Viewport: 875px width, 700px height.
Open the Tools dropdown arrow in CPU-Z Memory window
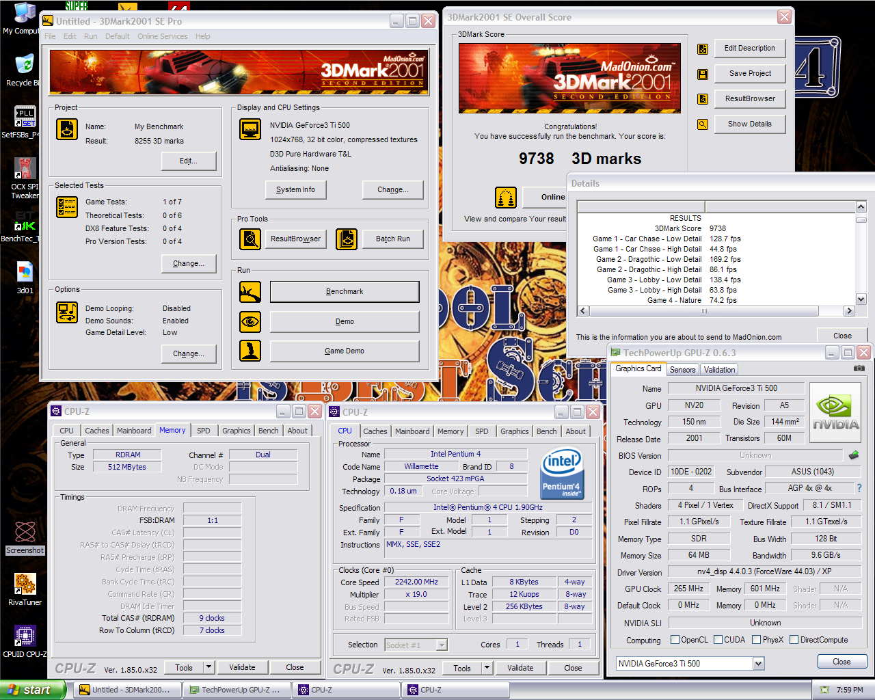(x=208, y=667)
